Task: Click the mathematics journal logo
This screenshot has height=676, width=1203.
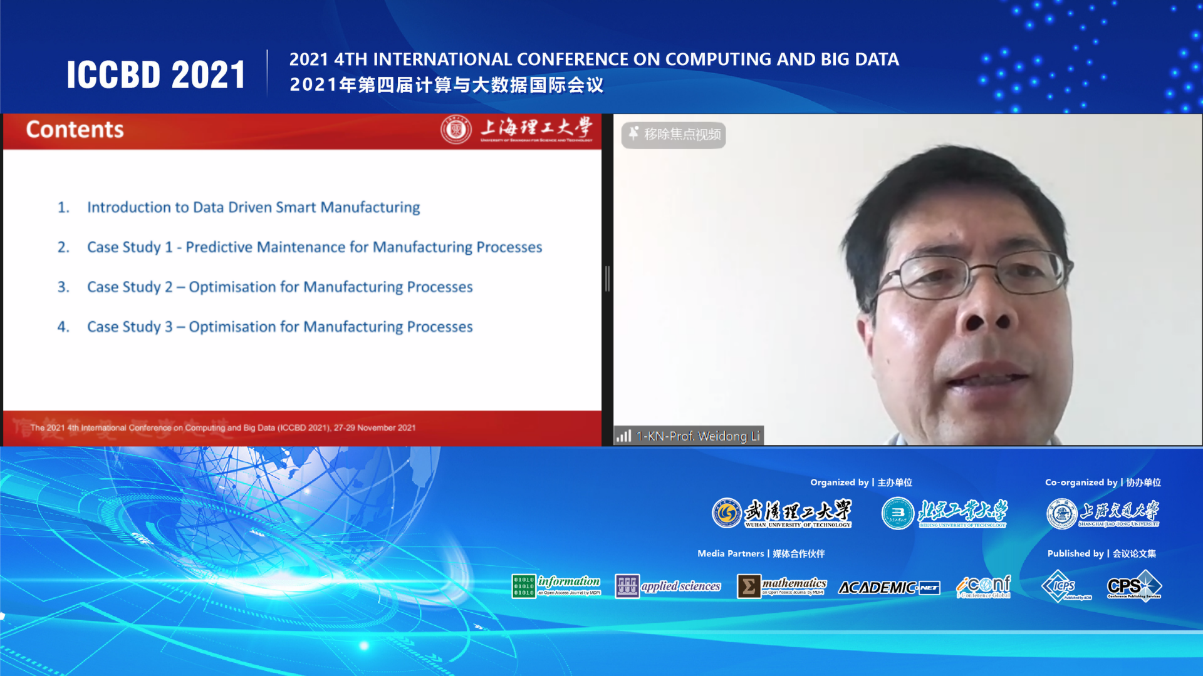Action: click(x=782, y=586)
